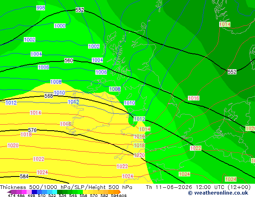The image size is (255, 197).
Task: Click the 998 isobar label
Action: pos(41,8)
